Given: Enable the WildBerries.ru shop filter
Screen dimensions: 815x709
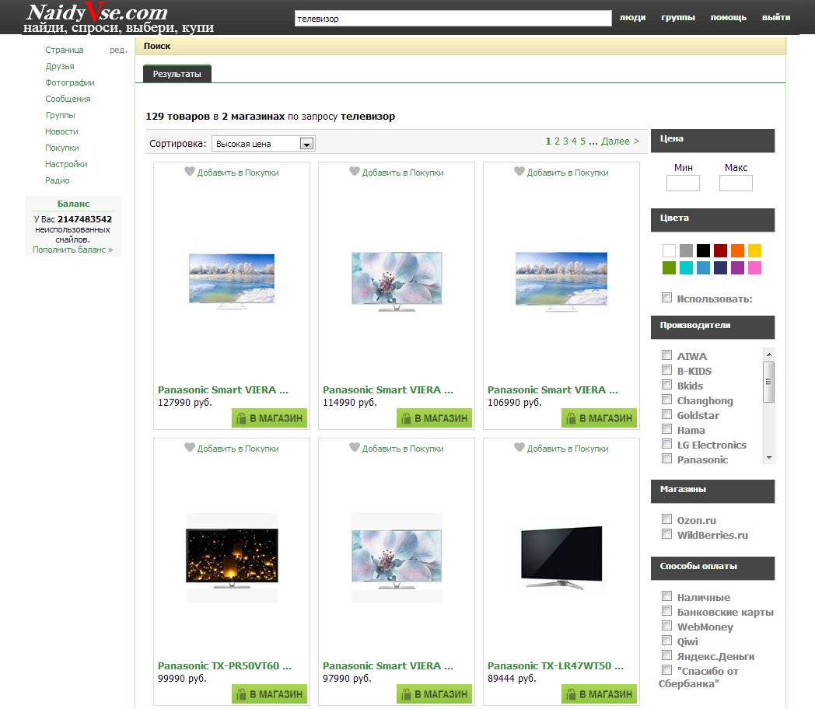Looking at the screenshot, I should pos(666,533).
